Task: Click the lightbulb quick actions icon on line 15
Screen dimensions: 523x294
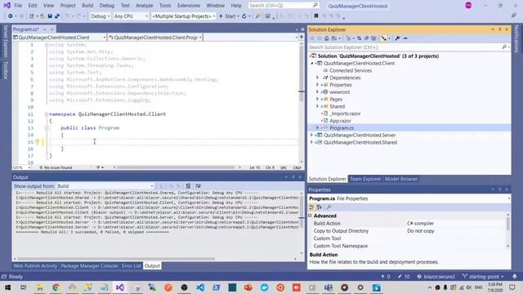Action: [38, 142]
